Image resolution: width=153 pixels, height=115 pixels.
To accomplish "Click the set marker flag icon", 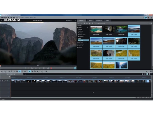I will [14, 71].
